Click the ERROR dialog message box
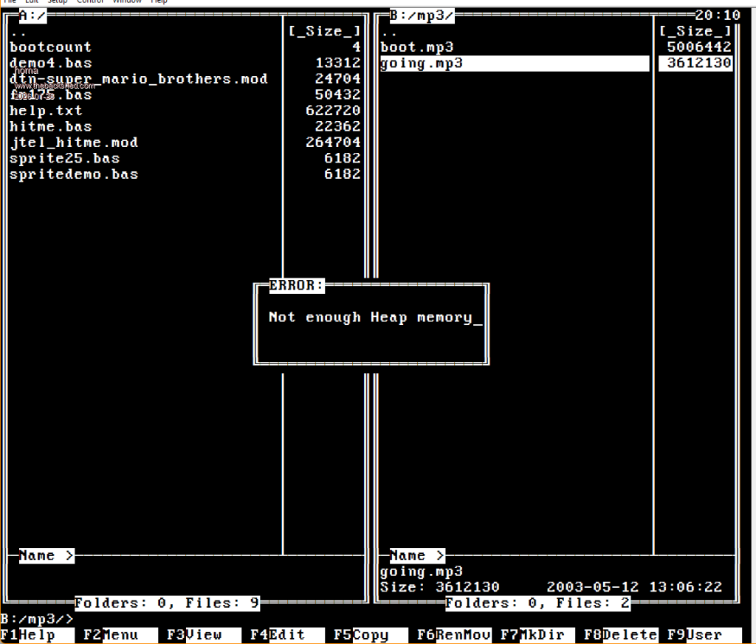 371,323
